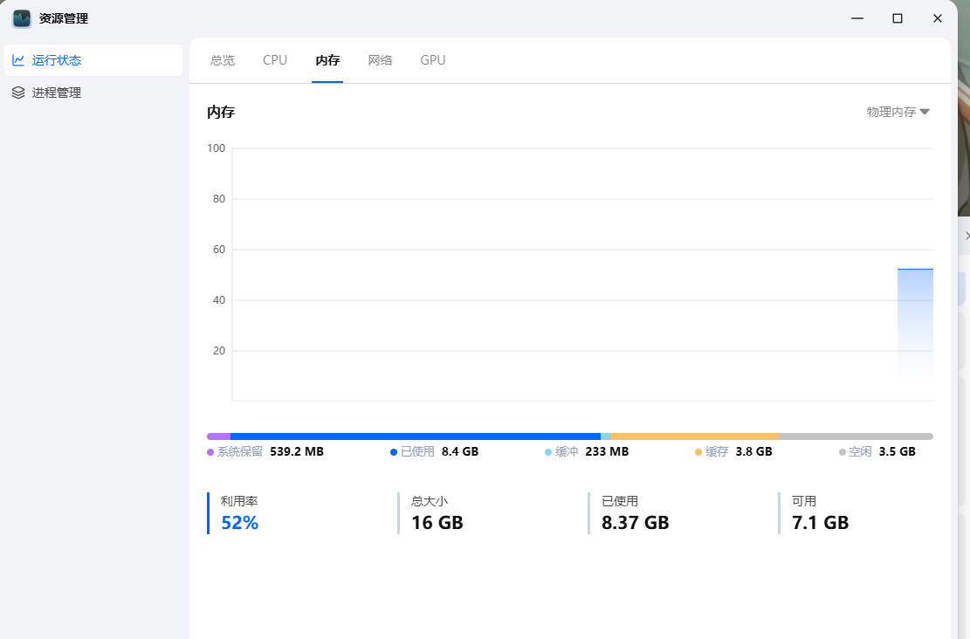Click the purple 系统保留 legend dot
The height and width of the screenshot is (639, 970).
(x=210, y=452)
